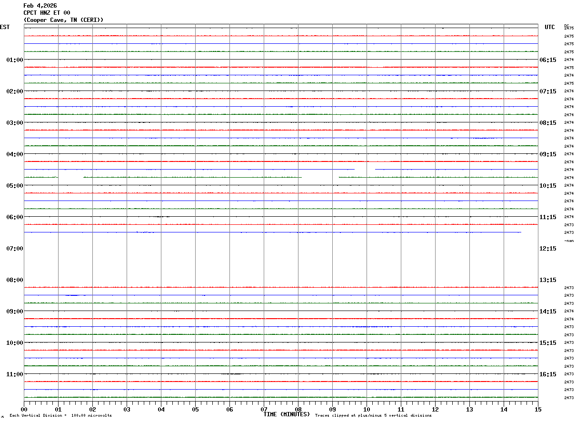Image resolution: width=576 pixels, height=422 pixels.
Task: Click the "06:15" UTC time label
Action: (x=548, y=60)
